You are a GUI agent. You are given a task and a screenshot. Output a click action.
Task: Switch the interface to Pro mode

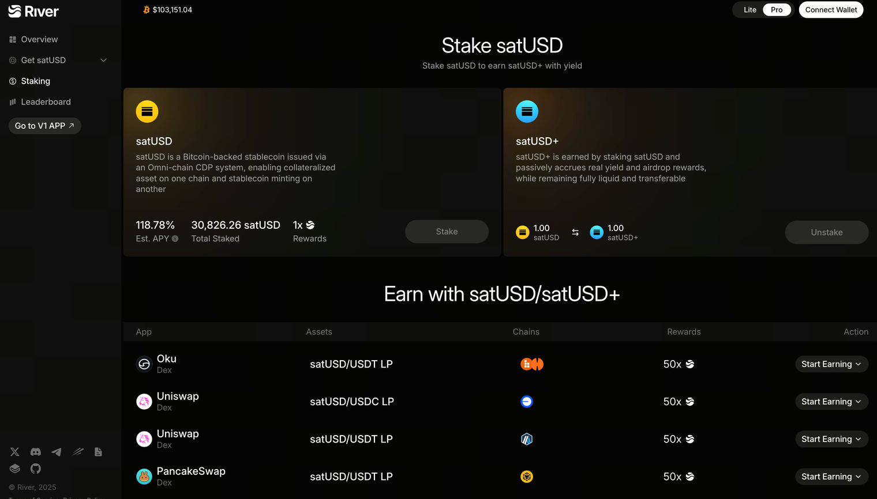click(x=777, y=9)
